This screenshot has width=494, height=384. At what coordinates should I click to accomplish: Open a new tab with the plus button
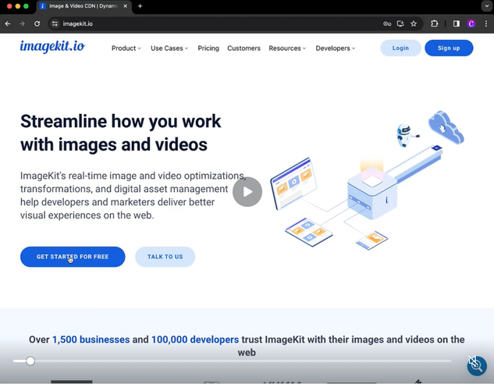point(140,6)
